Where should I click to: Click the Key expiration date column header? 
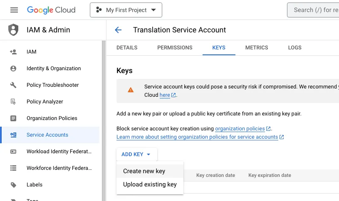pos(270,175)
